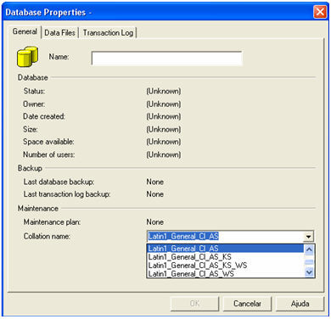
Task: Click the collation list scroll up arrow
Action: coord(309,249)
